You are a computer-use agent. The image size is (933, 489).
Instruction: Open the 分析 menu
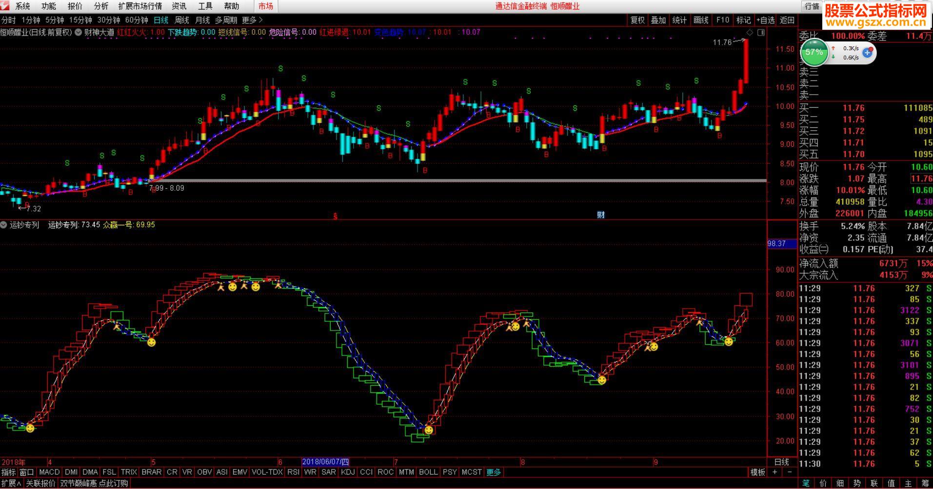[101, 6]
